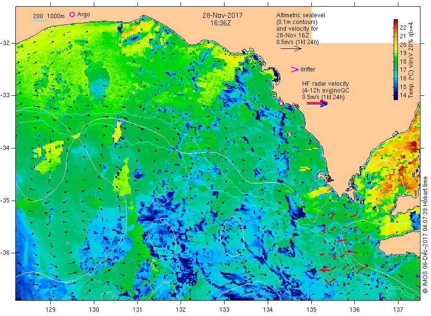
Task: Click the "28-Nov 16Z" legend text
Action: click(293, 35)
